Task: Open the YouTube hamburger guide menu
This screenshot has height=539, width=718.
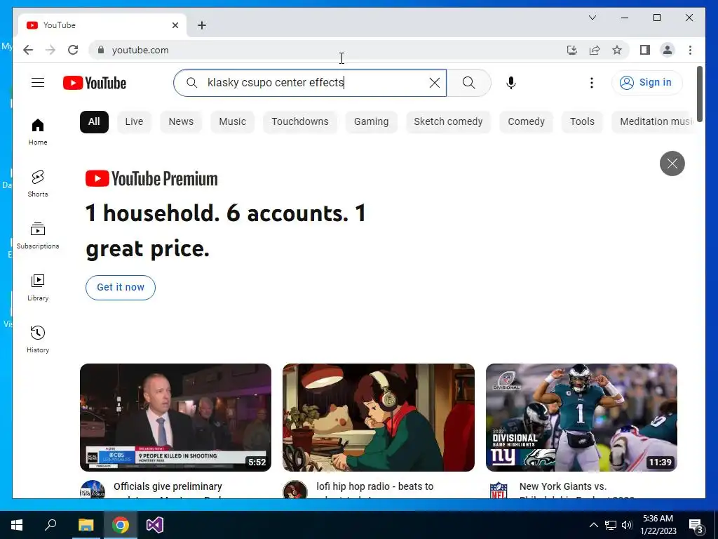Action: pos(38,83)
